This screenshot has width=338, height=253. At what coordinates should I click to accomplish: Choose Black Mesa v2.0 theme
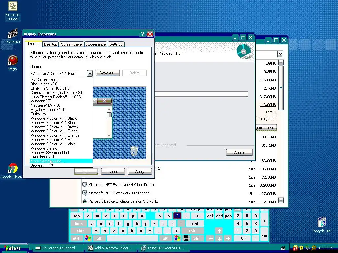pyautogui.click(x=61, y=84)
